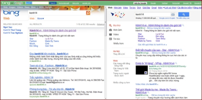The width and height of the screenshot is (202, 100).
Task: Click the Advanced link beside Bing result count
Action: (x=100, y=24)
